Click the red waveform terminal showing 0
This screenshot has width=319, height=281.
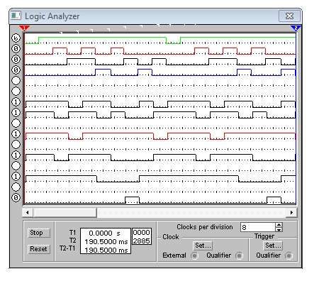pos(16,49)
